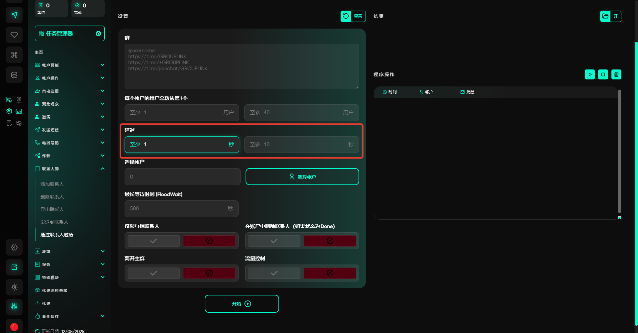
Task: Toggle the sun theme icon
Action: pos(14,287)
